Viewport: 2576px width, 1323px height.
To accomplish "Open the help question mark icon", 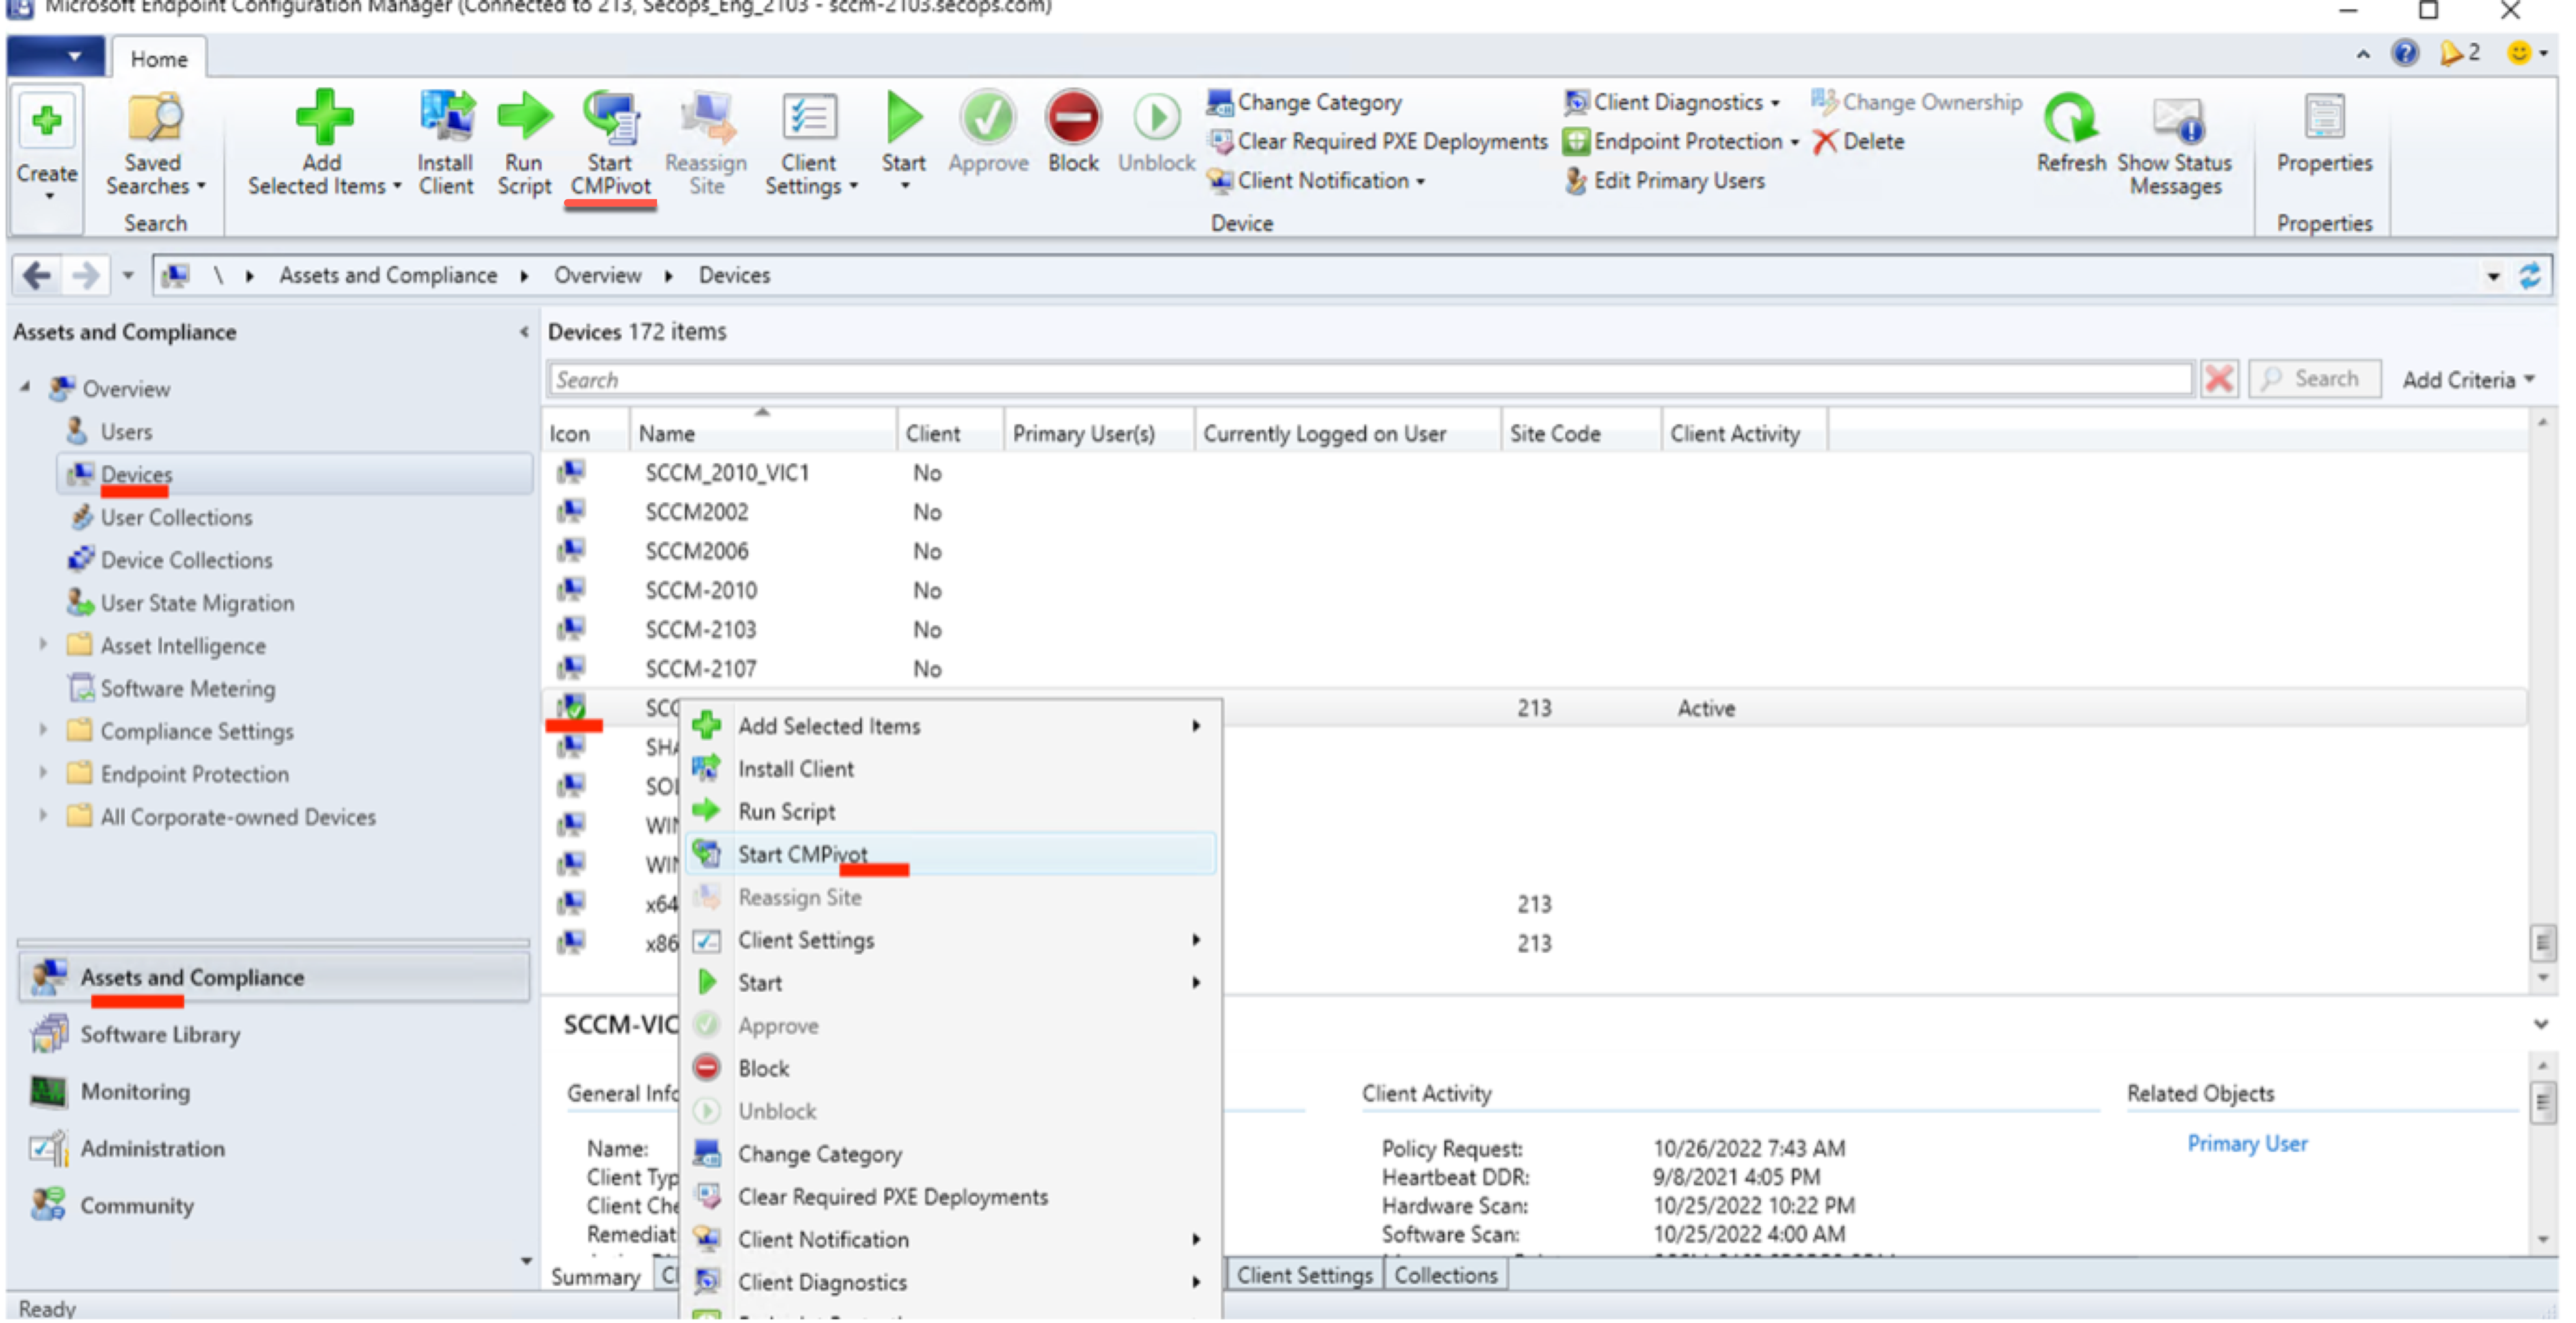I will (x=2405, y=52).
